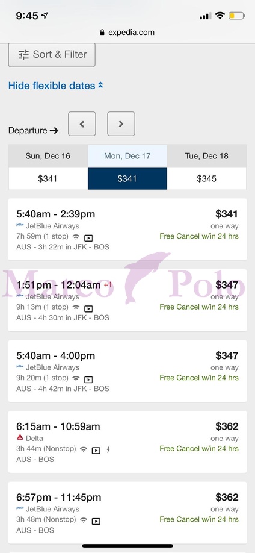The height and width of the screenshot is (553, 255).
Task: Go to next departure dates arrow
Action: [121, 123]
